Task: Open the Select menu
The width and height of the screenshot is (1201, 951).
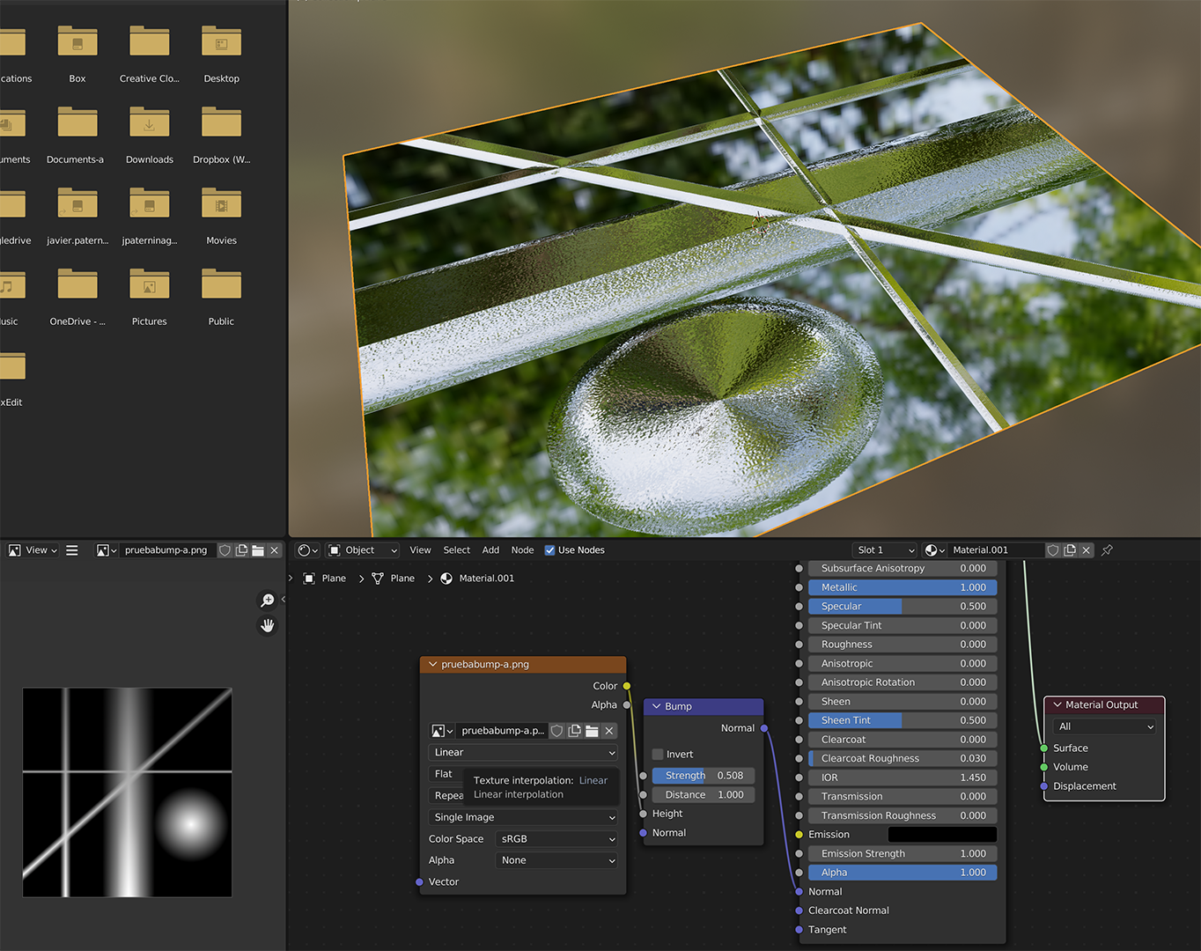Action: (456, 550)
